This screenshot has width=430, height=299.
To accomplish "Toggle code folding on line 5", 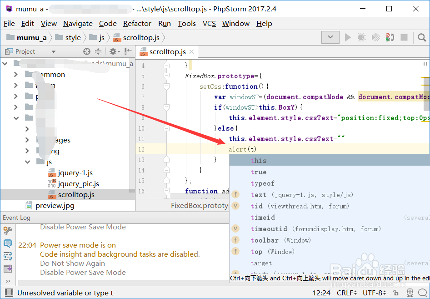I will coord(166,76).
